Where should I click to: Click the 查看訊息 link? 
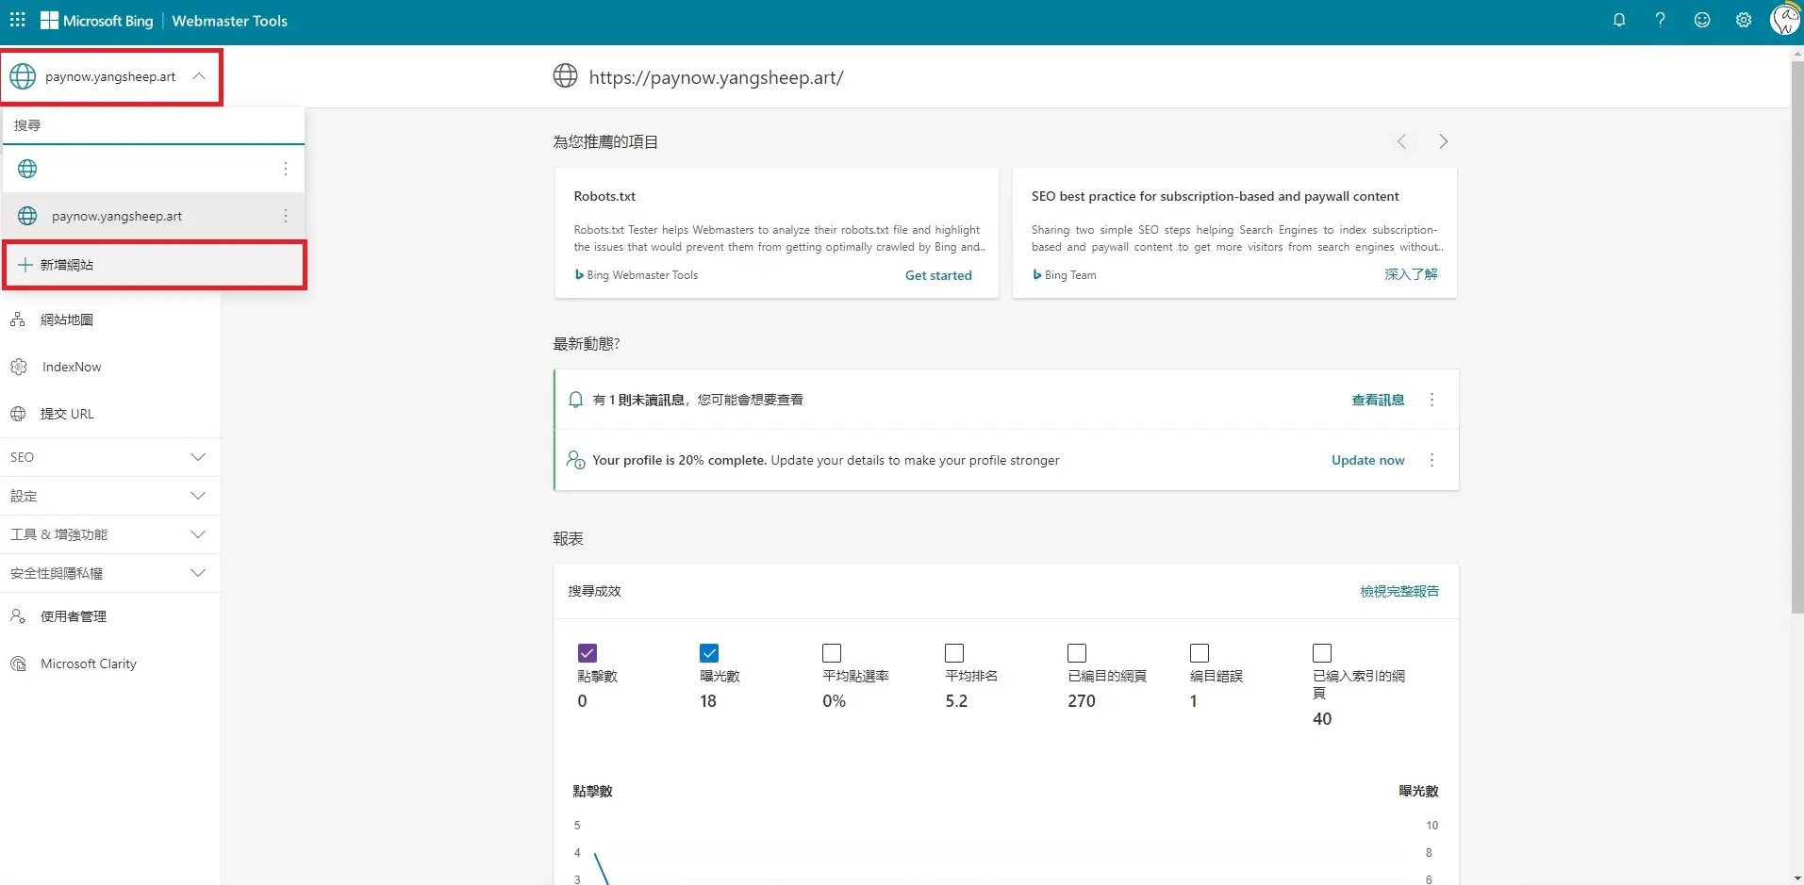pyautogui.click(x=1378, y=400)
